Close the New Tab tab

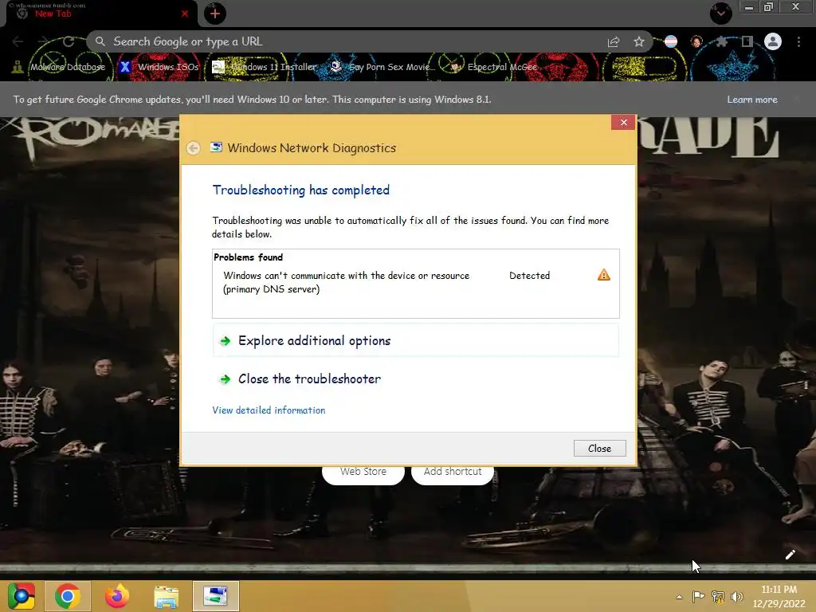pyautogui.click(x=185, y=14)
